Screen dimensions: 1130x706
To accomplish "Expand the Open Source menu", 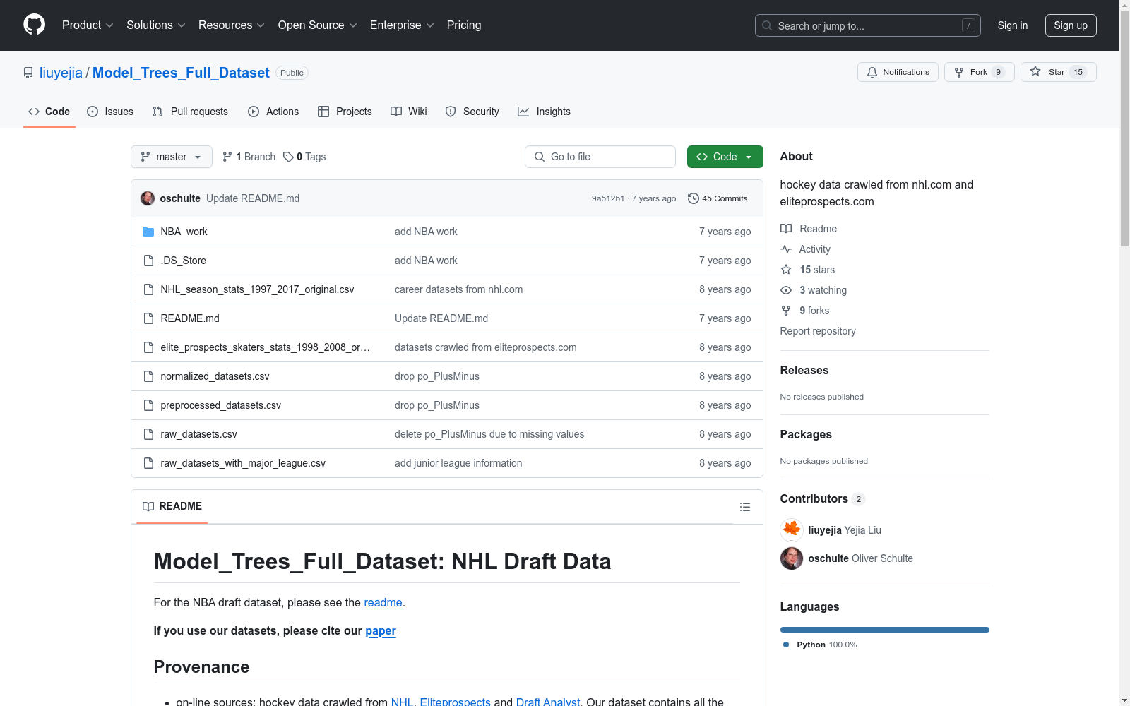I will click(318, 25).
